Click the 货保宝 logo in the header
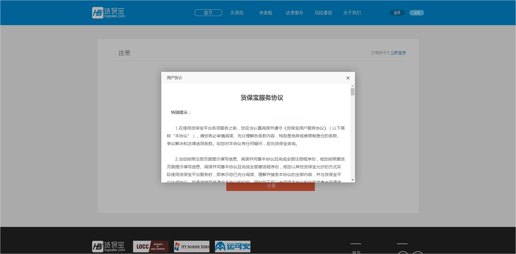Image resolution: width=516 pixels, height=254 pixels. click(x=108, y=13)
